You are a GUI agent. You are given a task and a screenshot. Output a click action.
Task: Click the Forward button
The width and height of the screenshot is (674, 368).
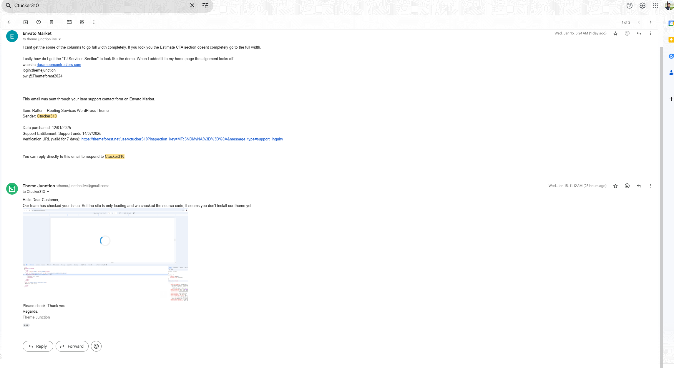coord(72,346)
